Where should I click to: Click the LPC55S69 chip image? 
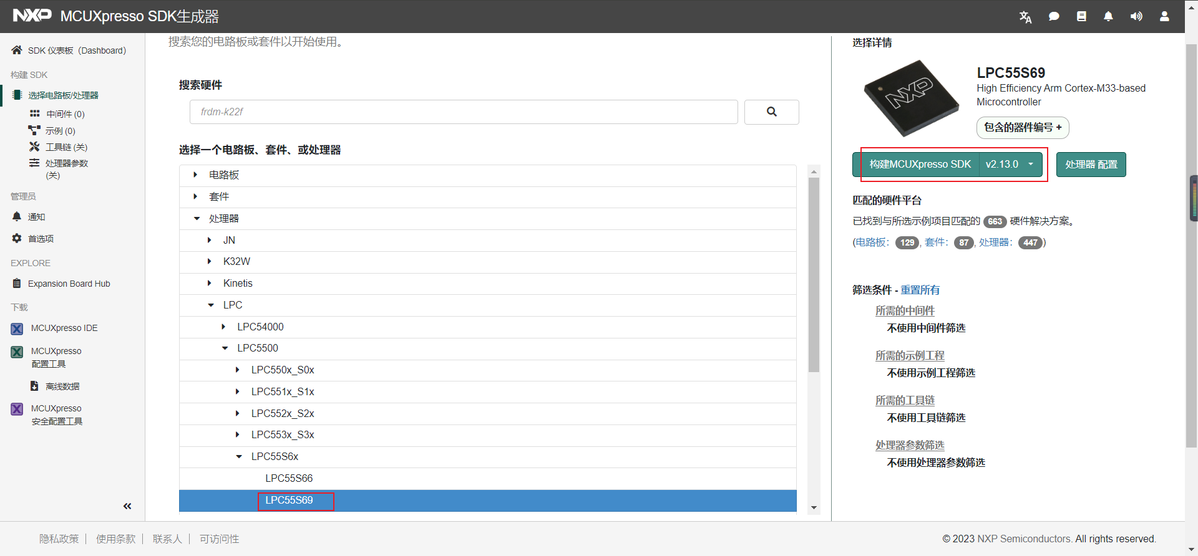click(912, 98)
